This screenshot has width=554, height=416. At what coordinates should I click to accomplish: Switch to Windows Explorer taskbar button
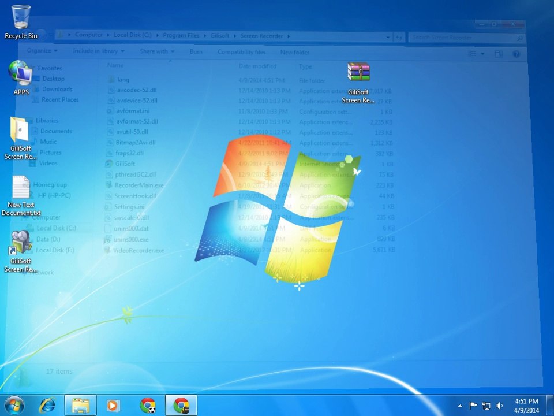point(81,405)
